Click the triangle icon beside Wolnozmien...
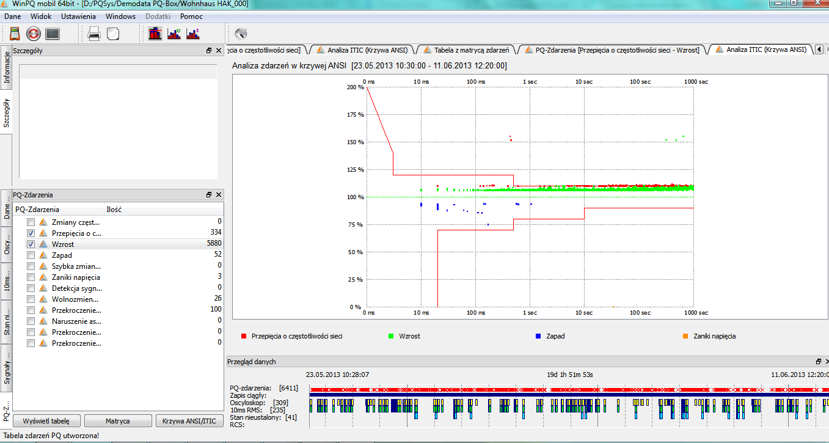Screen dimensions: 829x443 43,298
